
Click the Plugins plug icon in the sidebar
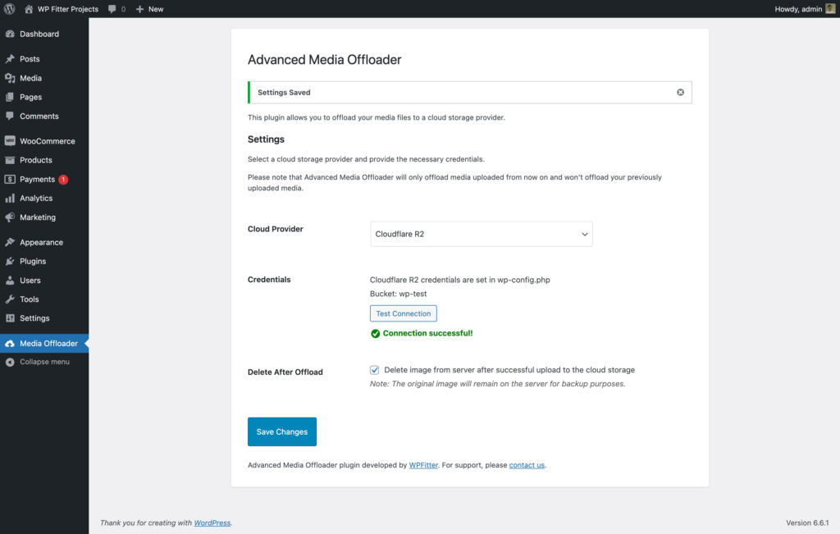(10, 261)
